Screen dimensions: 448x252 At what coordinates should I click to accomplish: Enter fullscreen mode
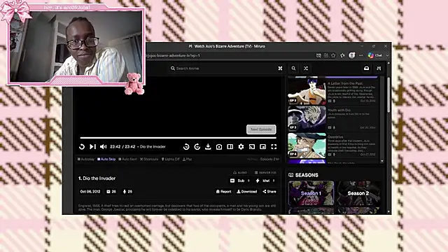pyautogui.click(x=274, y=147)
